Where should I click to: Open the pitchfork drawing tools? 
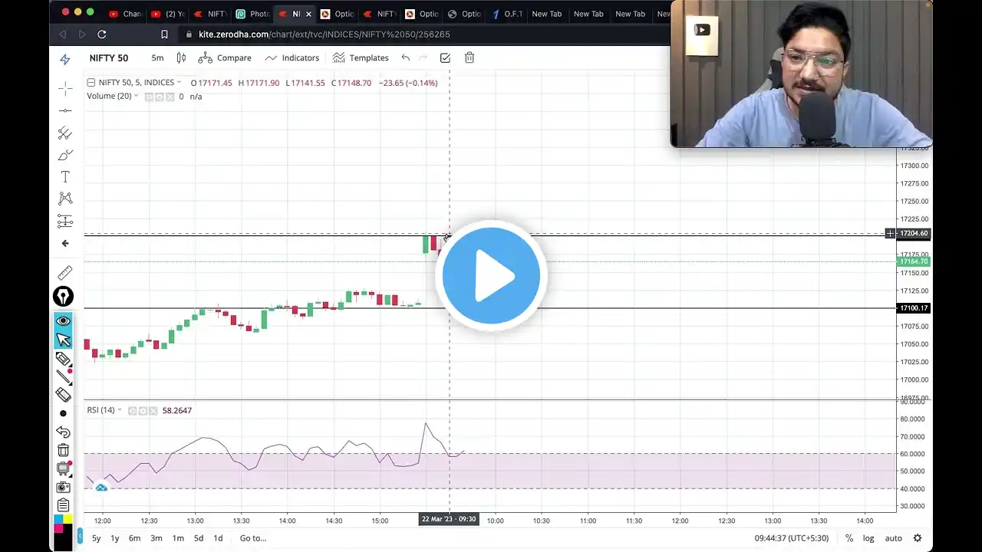(x=65, y=133)
